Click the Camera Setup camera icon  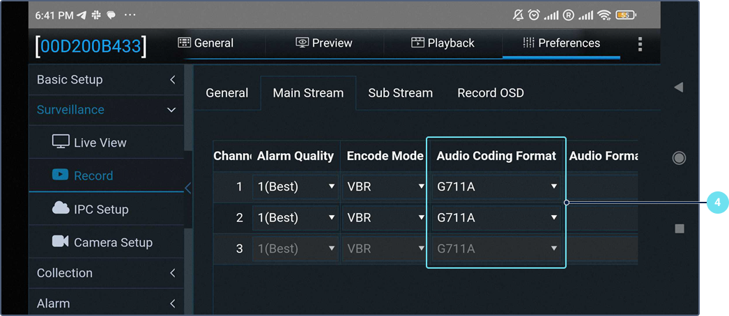(x=61, y=242)
